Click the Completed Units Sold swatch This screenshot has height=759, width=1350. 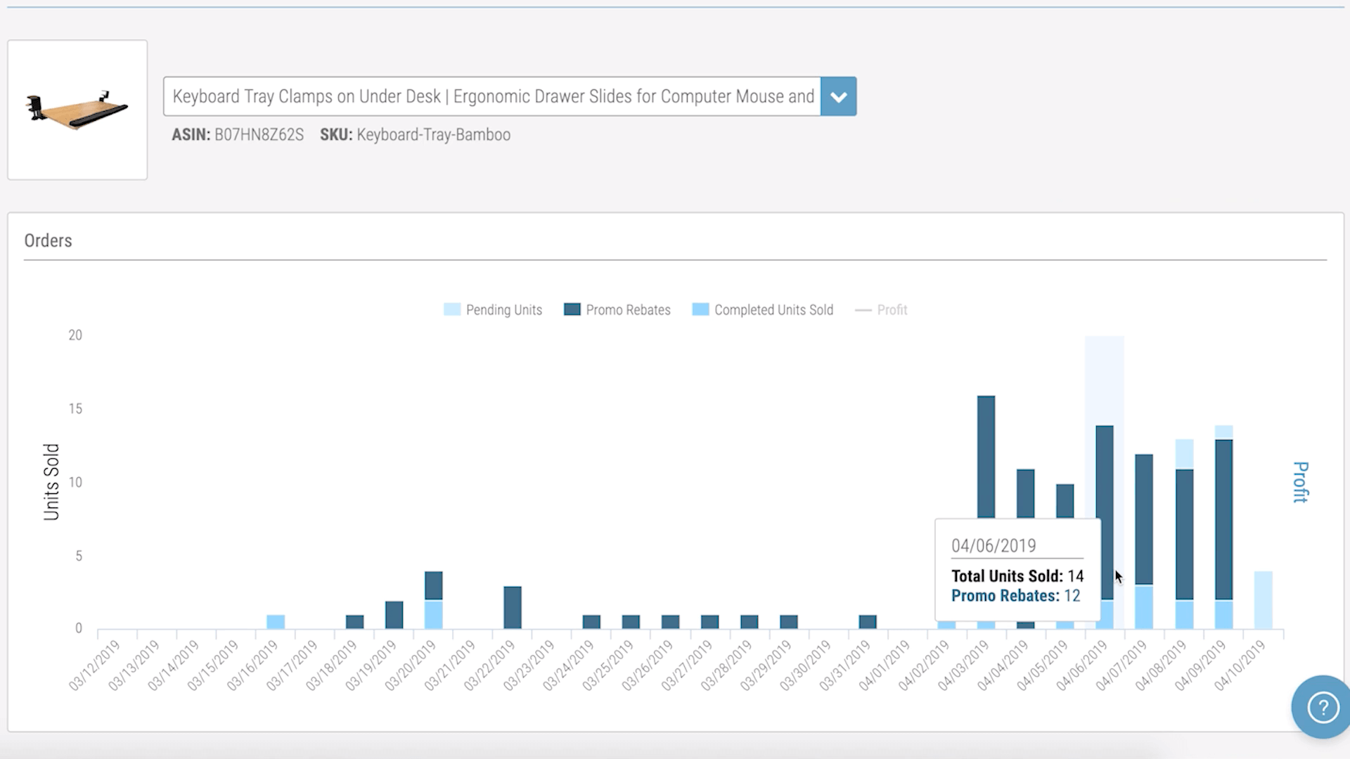(x=700, y=310)
